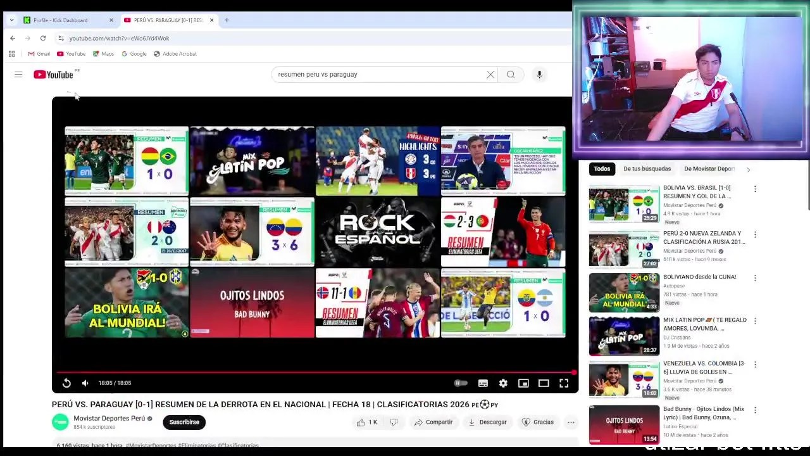Enter fullscreen mode

564,383
